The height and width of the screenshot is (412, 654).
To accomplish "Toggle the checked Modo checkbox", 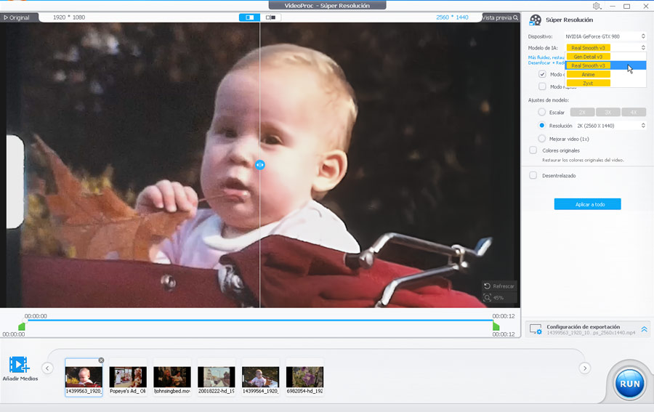I will [542, 74].
